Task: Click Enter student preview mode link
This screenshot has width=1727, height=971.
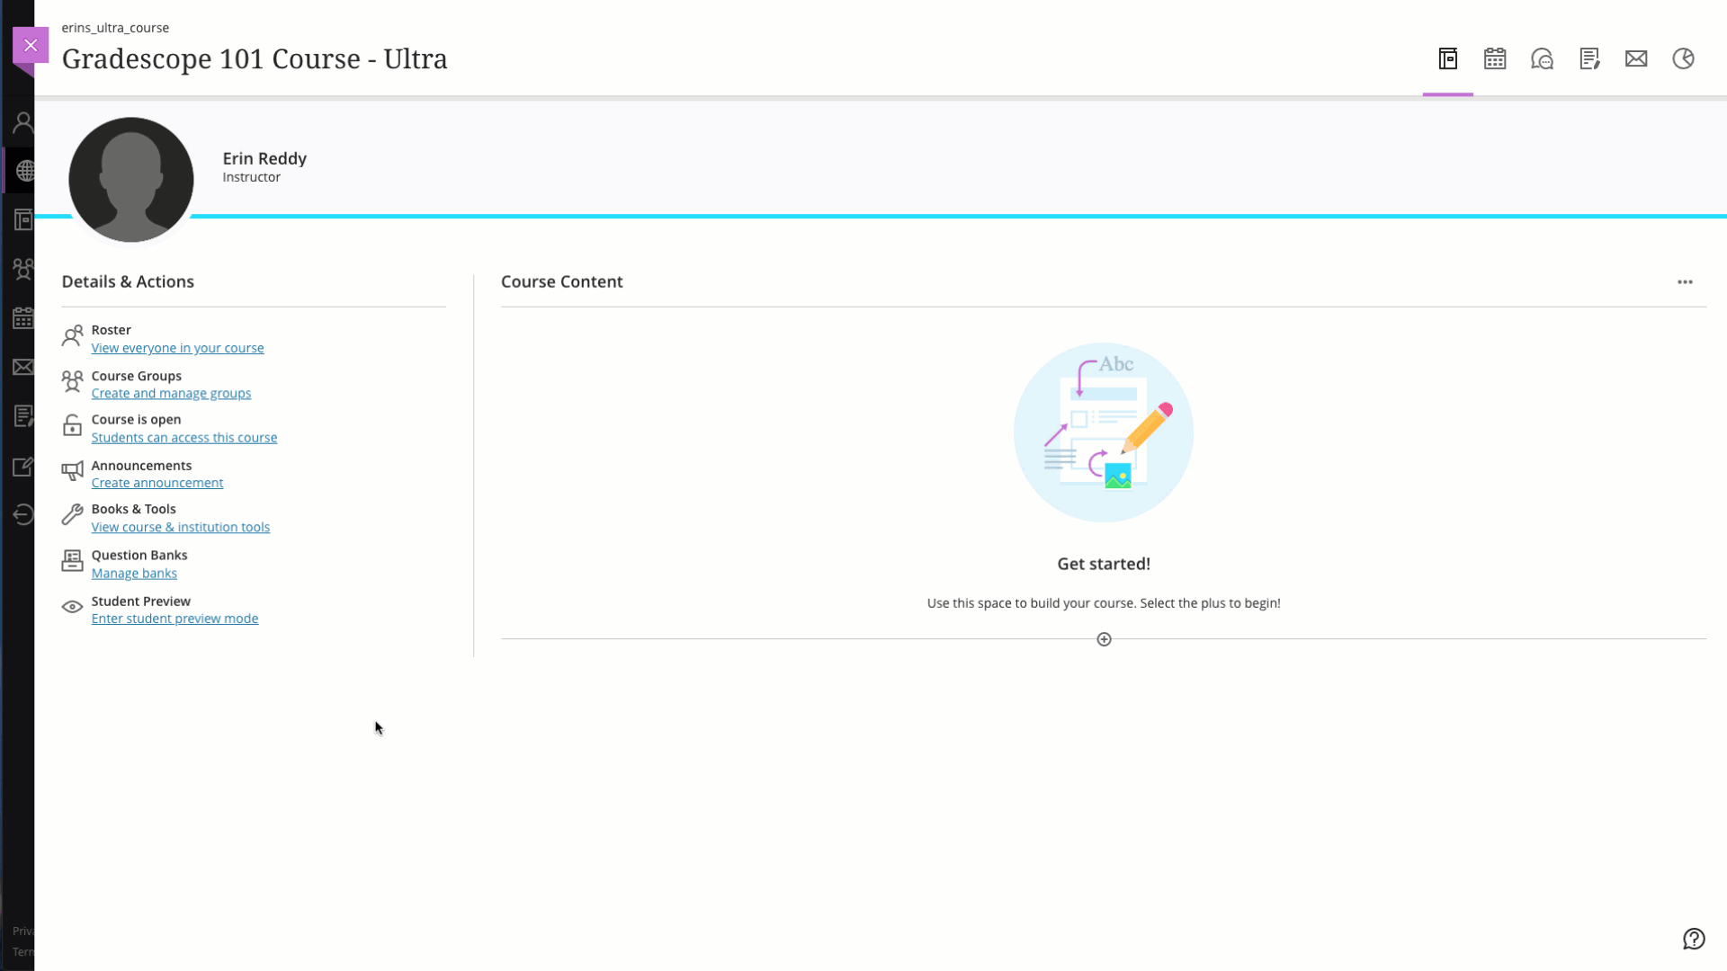Action: (174, 619)
